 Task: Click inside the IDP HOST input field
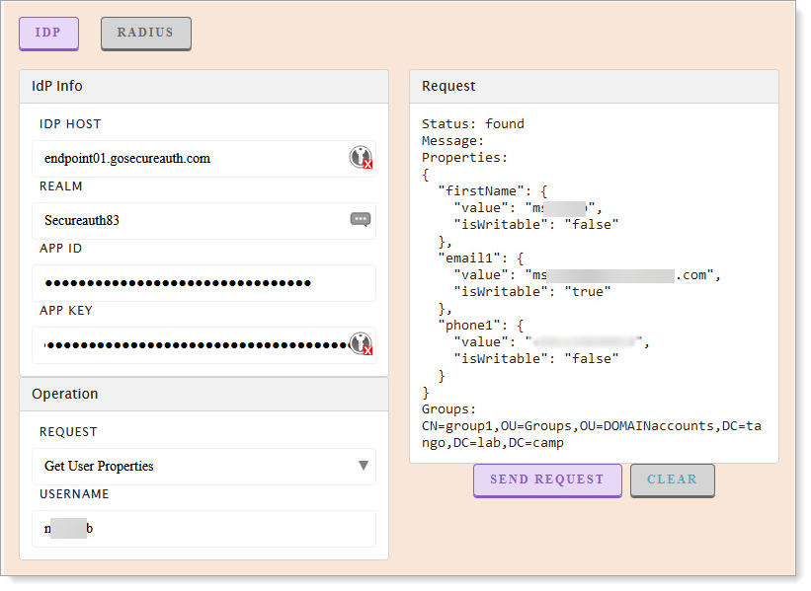click(x=178, y=157)
